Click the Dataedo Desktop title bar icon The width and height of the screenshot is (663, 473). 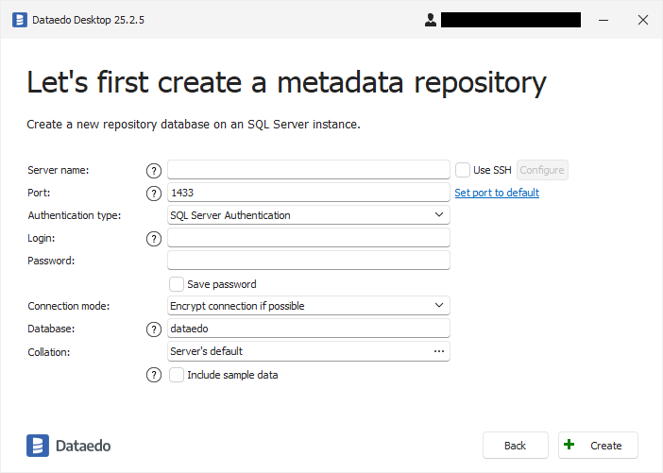[x=20, y=20]
